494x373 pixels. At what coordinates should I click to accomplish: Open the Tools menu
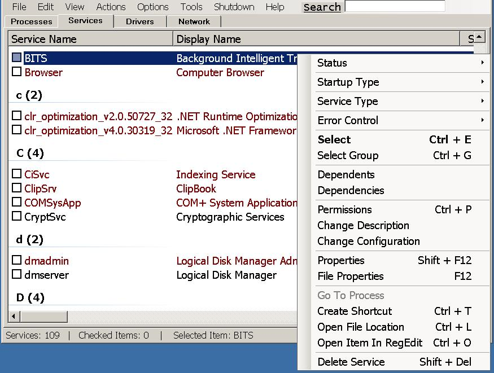tap(191, 7)
